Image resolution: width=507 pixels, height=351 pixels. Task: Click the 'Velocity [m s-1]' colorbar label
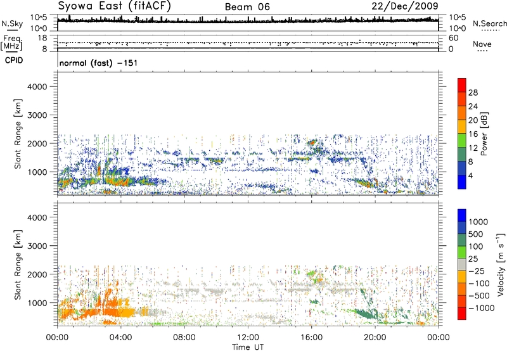pyautogui.click(x=501, y=264)
